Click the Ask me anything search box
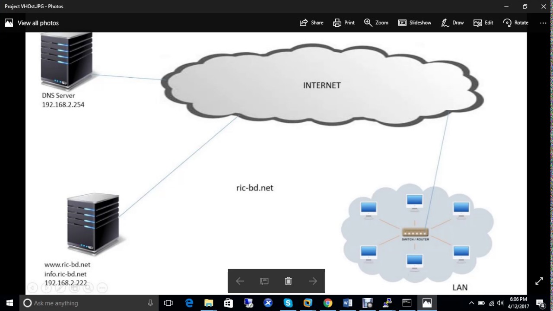 click(89, 303)
